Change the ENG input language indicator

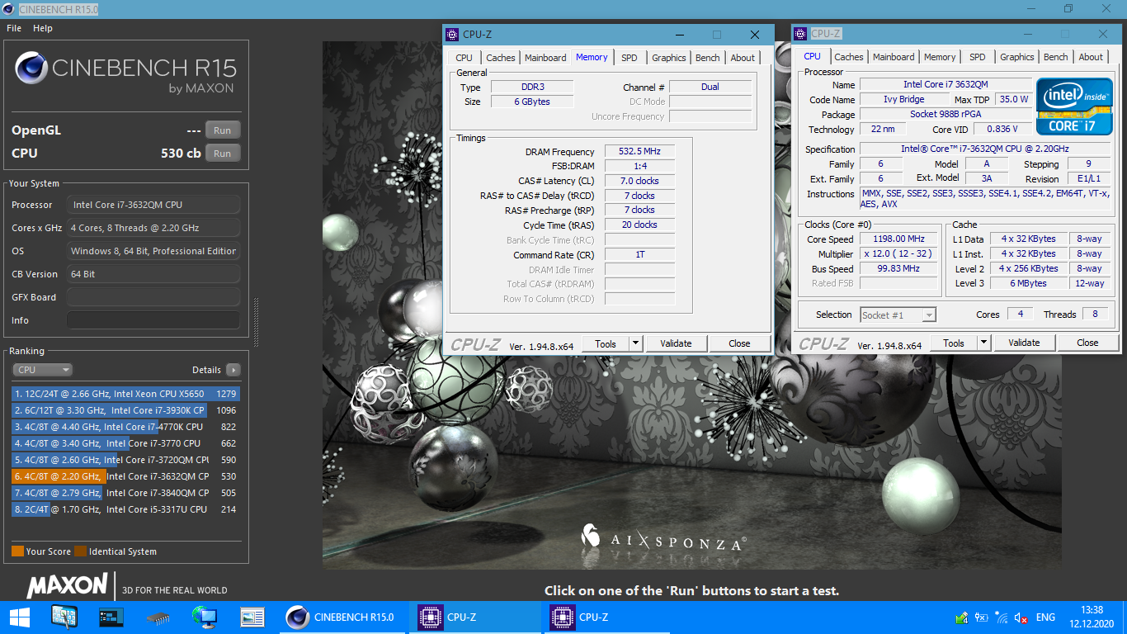(1045, 617)
